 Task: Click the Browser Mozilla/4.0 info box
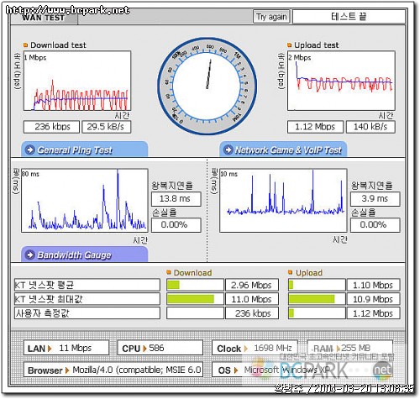[x=113, y=370]
